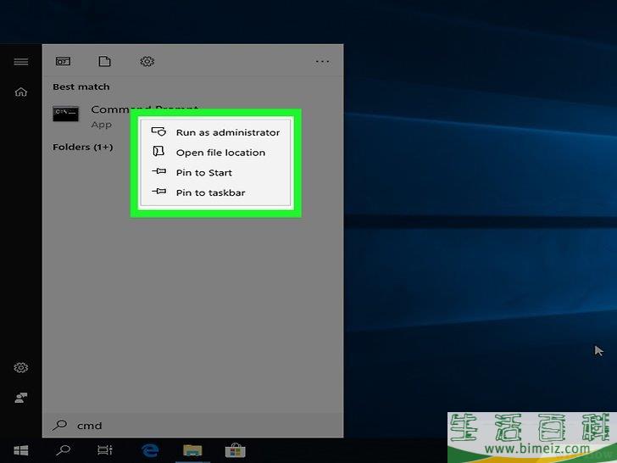
Task: Expand the hamburger menu in search panel
Action: (21, 62)
